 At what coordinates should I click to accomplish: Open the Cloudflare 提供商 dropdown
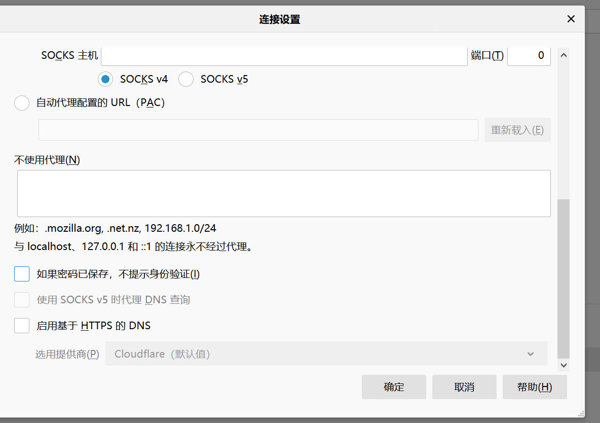click(x=326, y=354)
